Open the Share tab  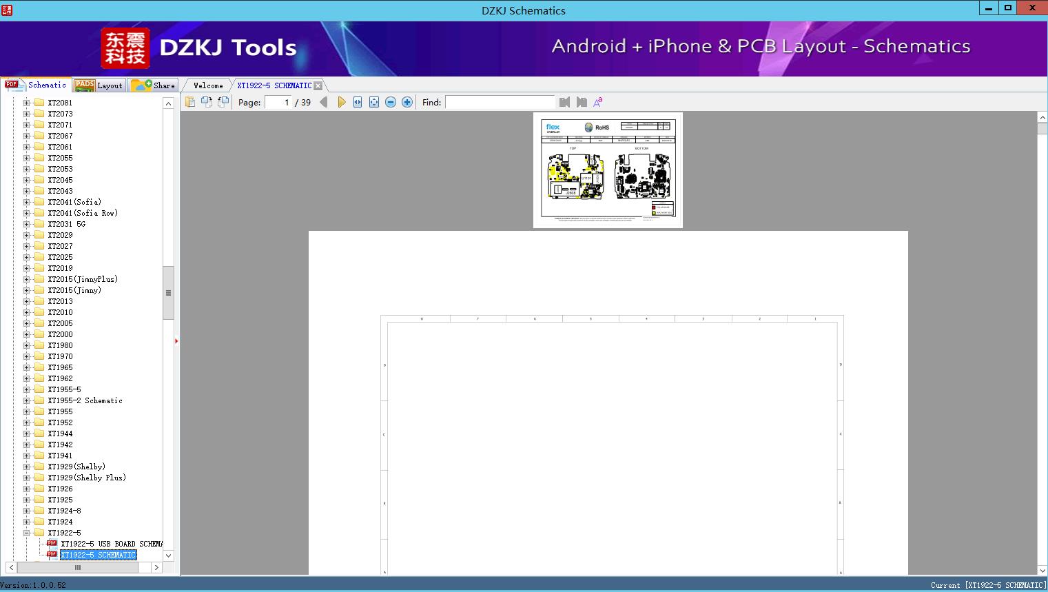[153, 85]
